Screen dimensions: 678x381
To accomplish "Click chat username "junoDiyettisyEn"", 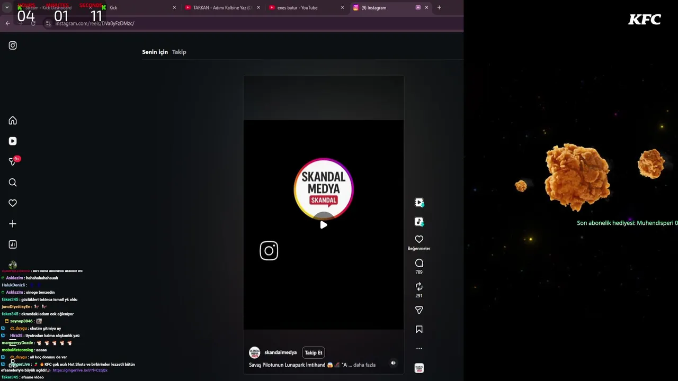I will coord(16,306).
